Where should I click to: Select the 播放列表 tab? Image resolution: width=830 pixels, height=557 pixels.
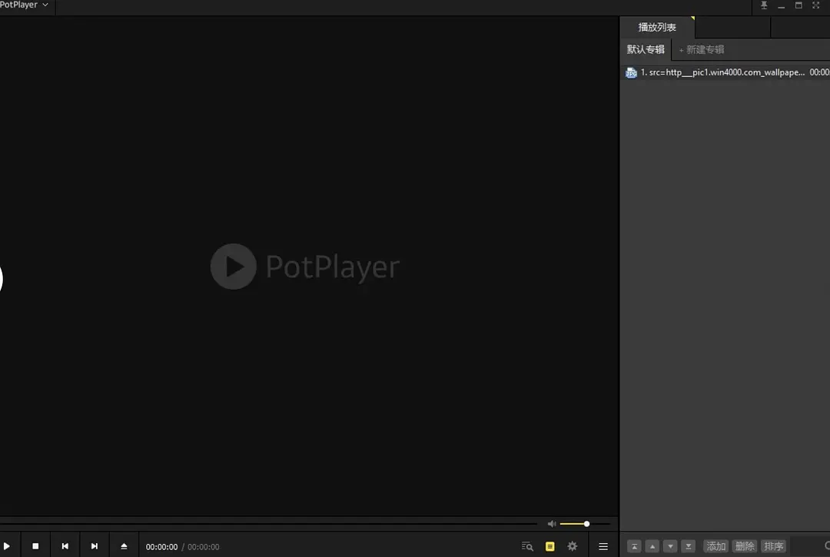[x=657, y=27]
